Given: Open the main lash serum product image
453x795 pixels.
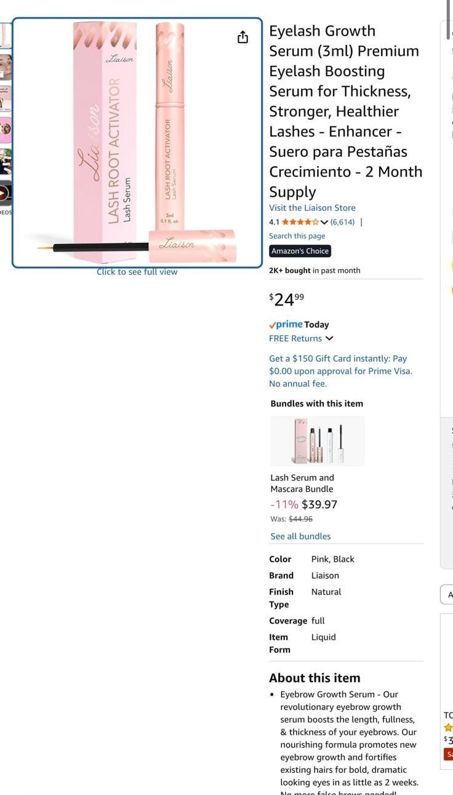Looking at the screenshot, I should tap(137, 143).
